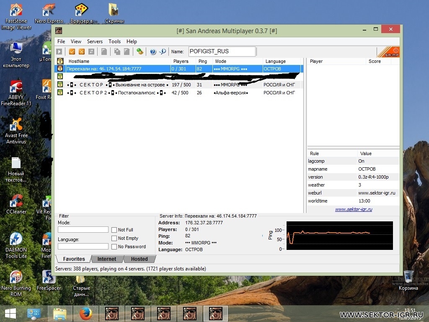Click the Mode filter input field
This screenshot has width=429, height=322.
[83, 229]
